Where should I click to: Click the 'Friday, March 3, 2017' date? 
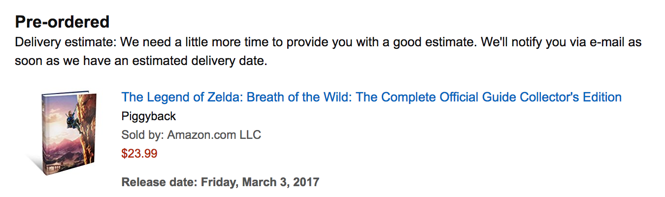[x=260, y=182]
